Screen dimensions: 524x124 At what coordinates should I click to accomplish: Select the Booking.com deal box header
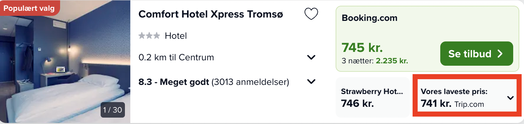pyautogui.click(x=370, y=18)
